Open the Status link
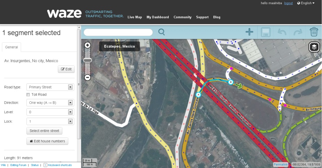Viewport: 322px width, 168px height. tap(35, 165)
